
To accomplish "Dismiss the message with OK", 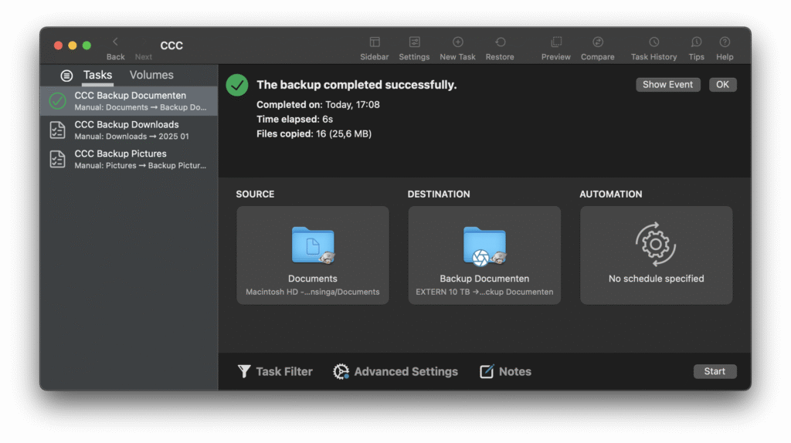I will point(722,85).
